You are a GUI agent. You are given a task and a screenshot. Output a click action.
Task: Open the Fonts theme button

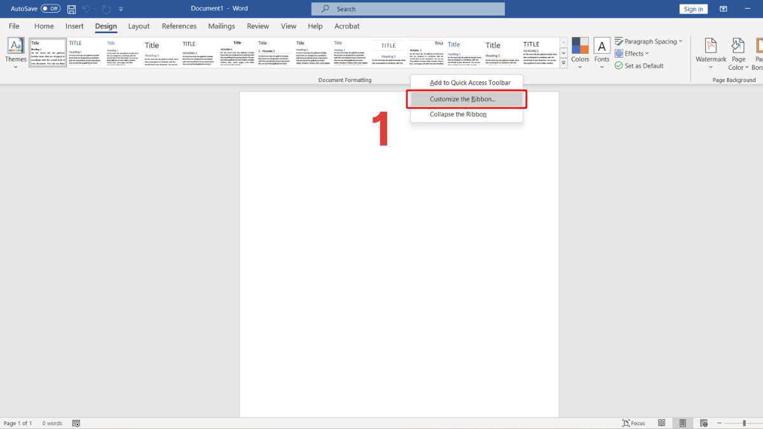[601, 52]
